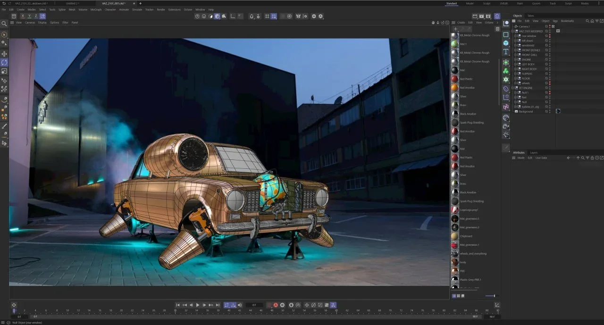Collapse the JET ENGINE group
Viewport: 604px width, 325px height.
tap(513, 88)
